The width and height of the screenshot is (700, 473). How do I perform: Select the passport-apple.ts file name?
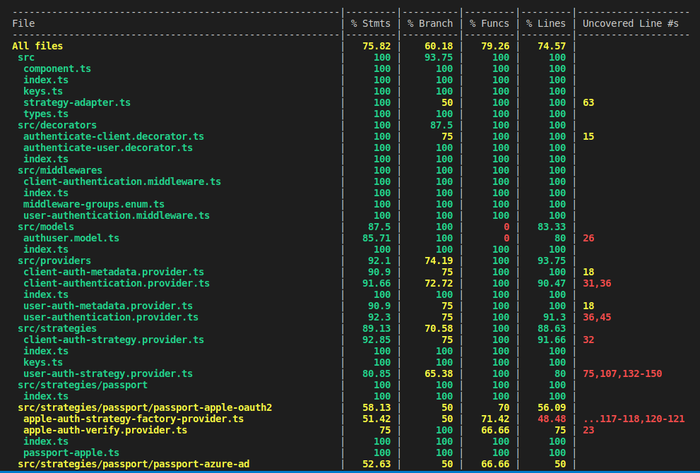(71, 453)
